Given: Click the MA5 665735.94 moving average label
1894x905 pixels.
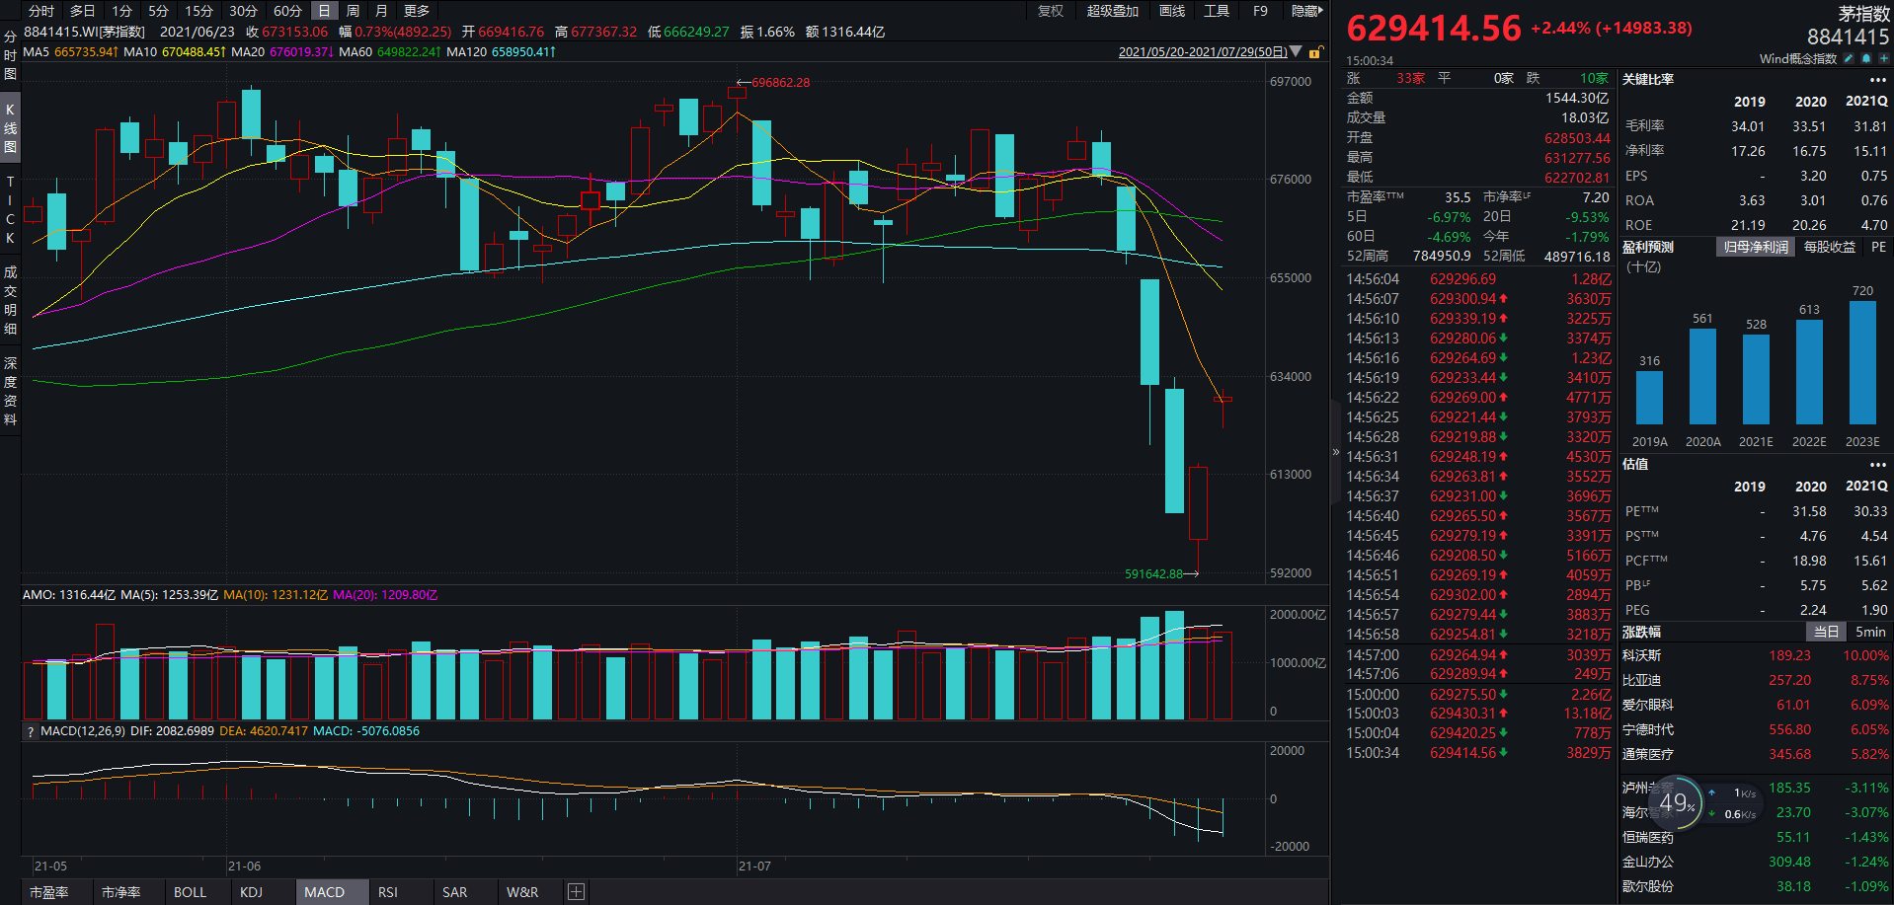Looking at the screenshot, I should point(70,52).
